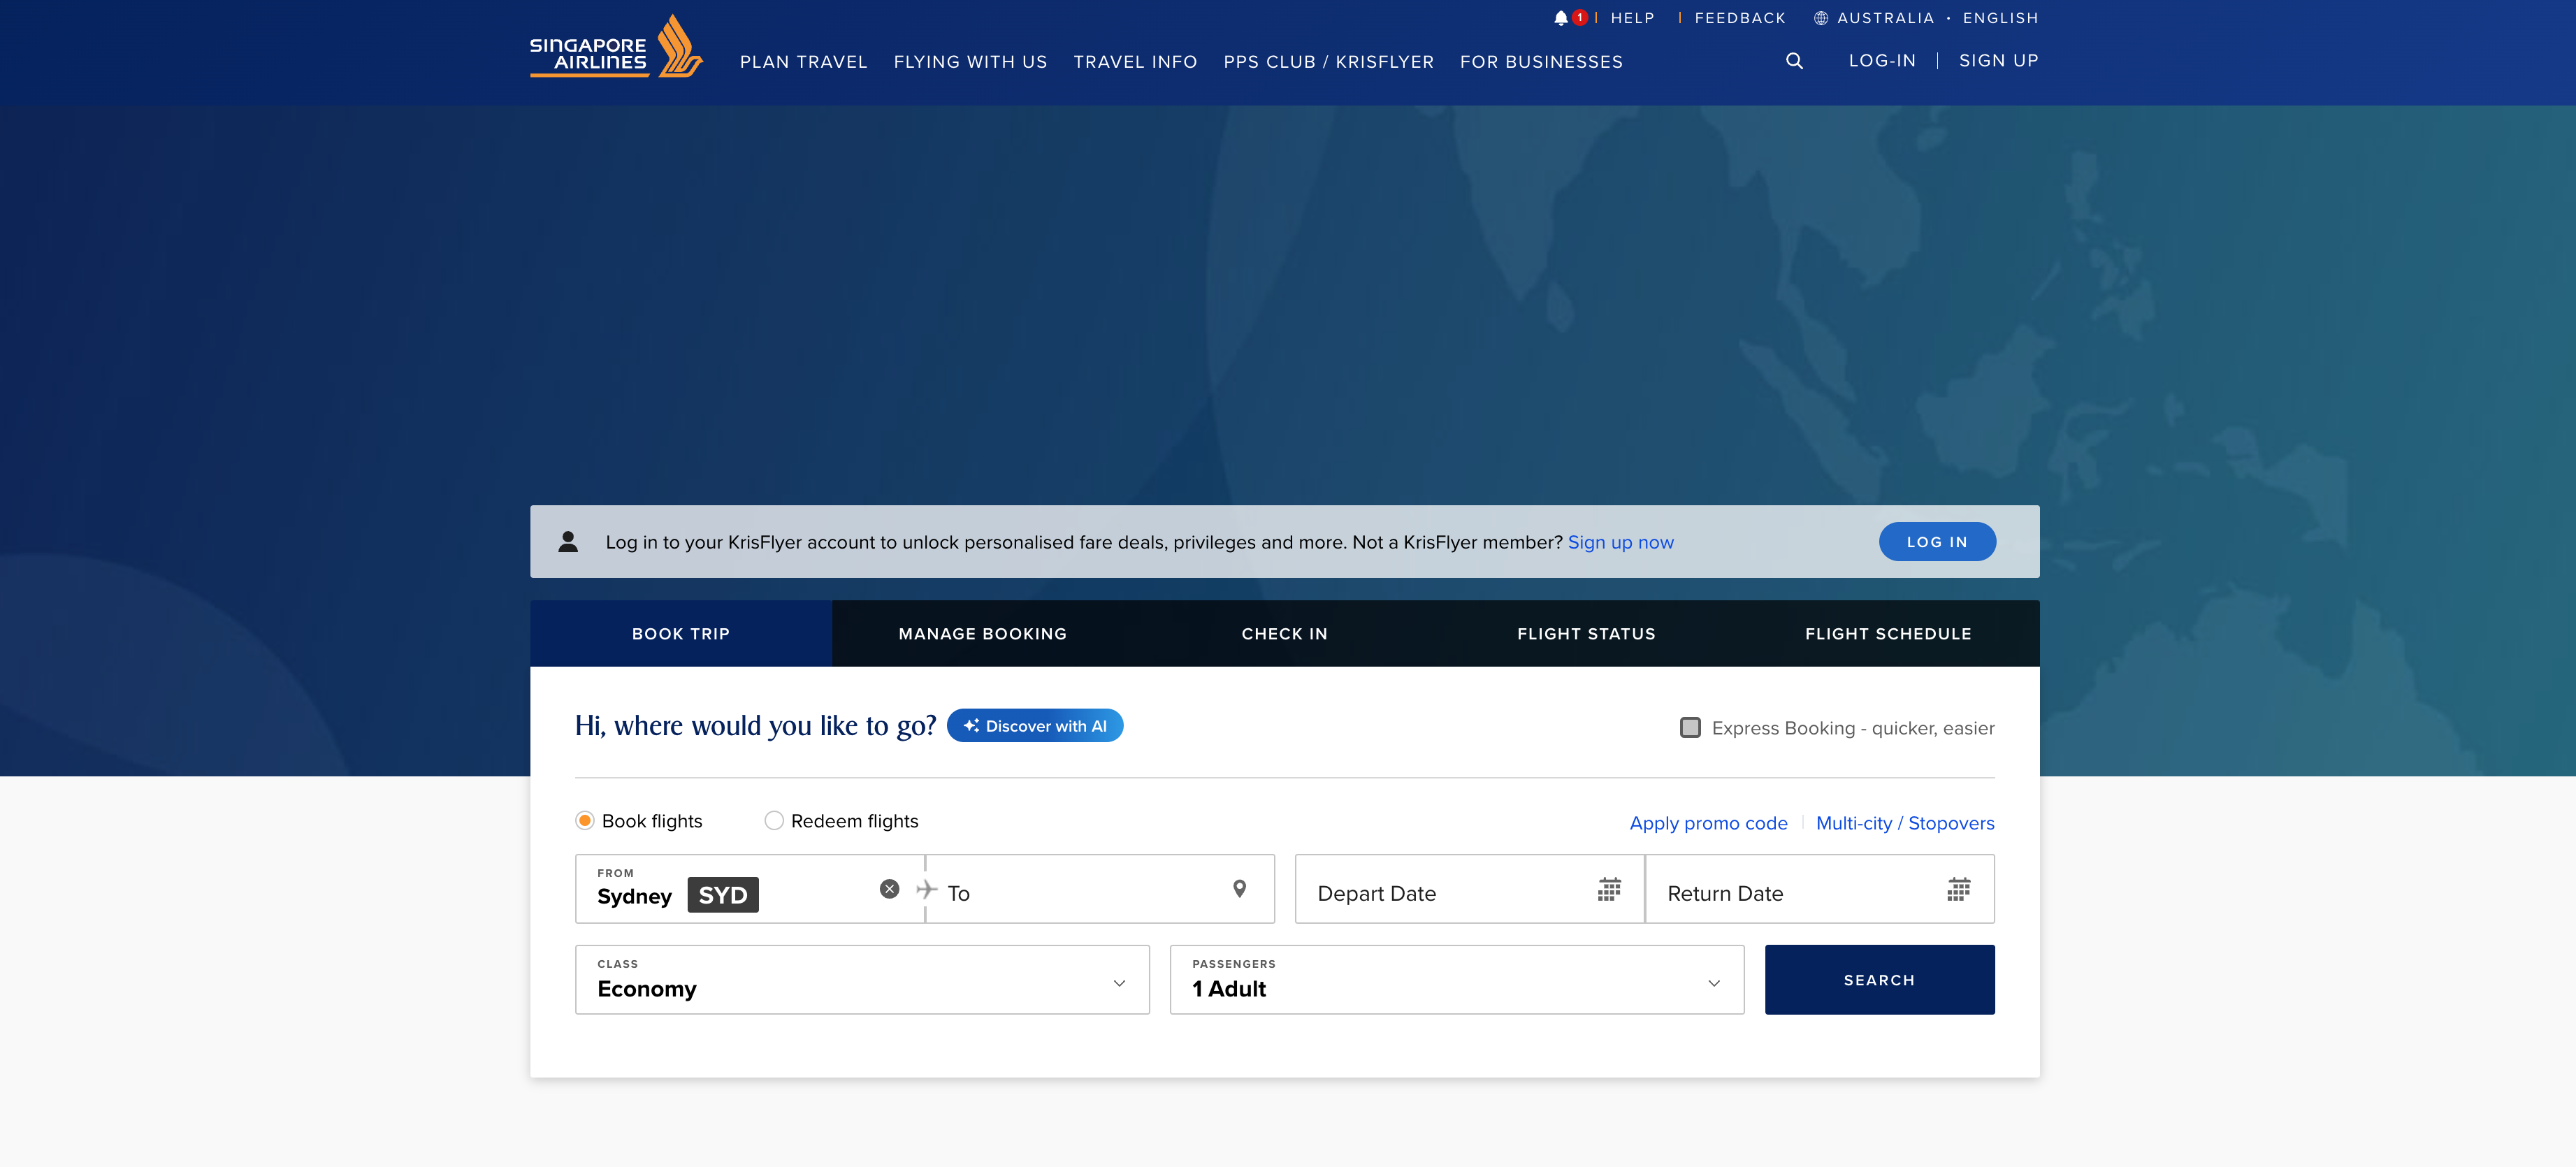Change the Australia English region setting
Image resolution: width=2576 pixels, height=1167 pixels.
pyautogui.click(x=1926, y=18)
